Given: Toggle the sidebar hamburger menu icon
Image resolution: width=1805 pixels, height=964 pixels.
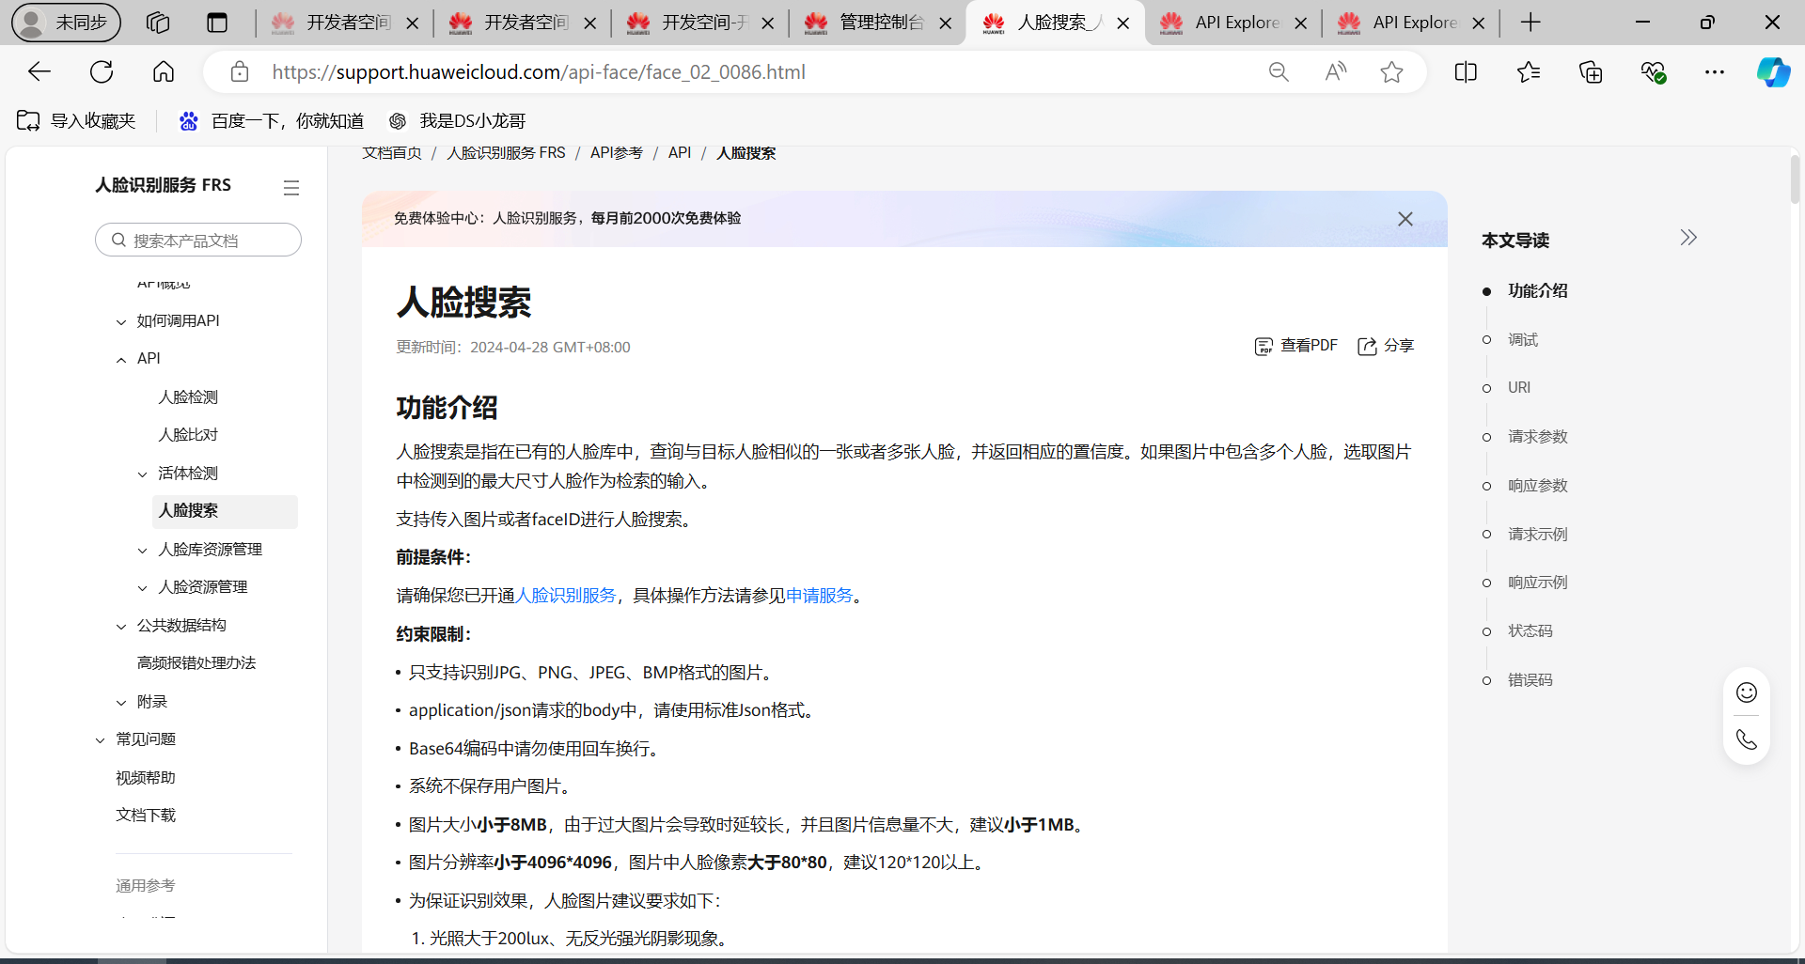Looking at the screenshot, I should pos(291,188).
